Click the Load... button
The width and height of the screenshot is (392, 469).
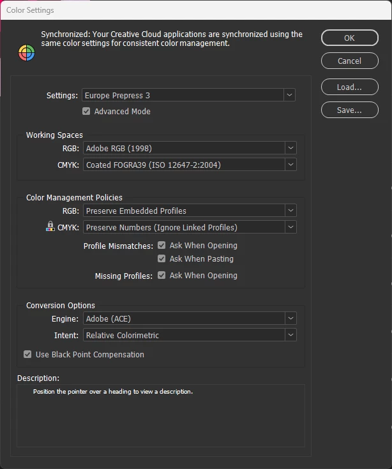click(349, 87)
